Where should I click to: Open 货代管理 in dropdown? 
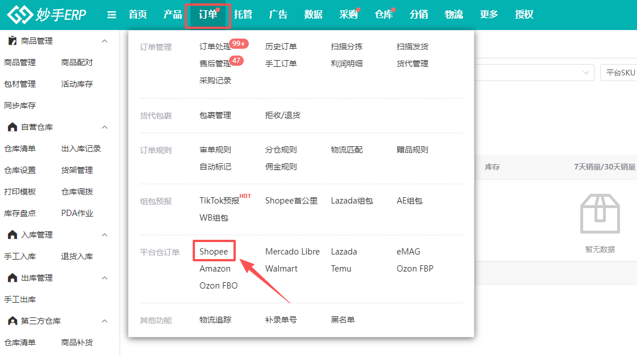click(413, 64)
